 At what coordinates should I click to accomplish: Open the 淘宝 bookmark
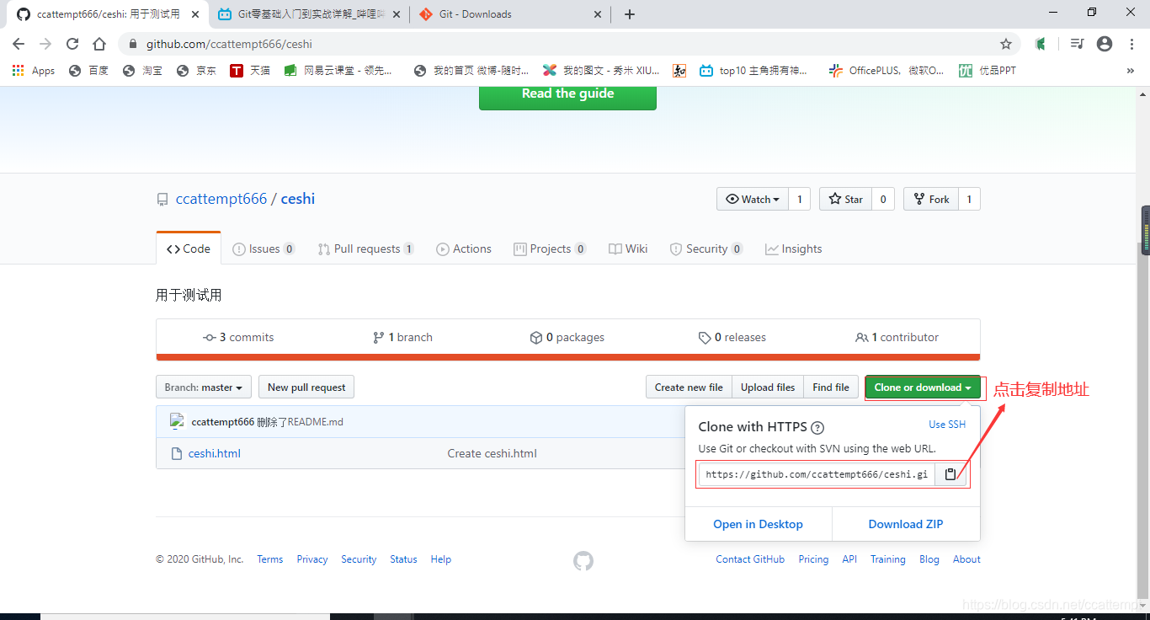point(142,71)
